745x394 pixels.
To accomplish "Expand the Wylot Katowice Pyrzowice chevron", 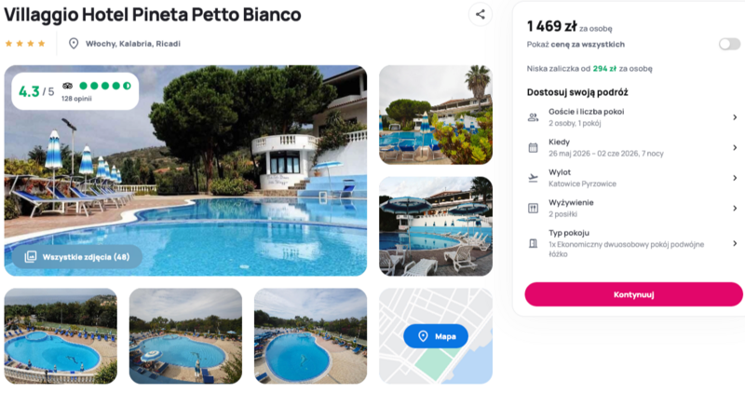I will pos(734,177).
